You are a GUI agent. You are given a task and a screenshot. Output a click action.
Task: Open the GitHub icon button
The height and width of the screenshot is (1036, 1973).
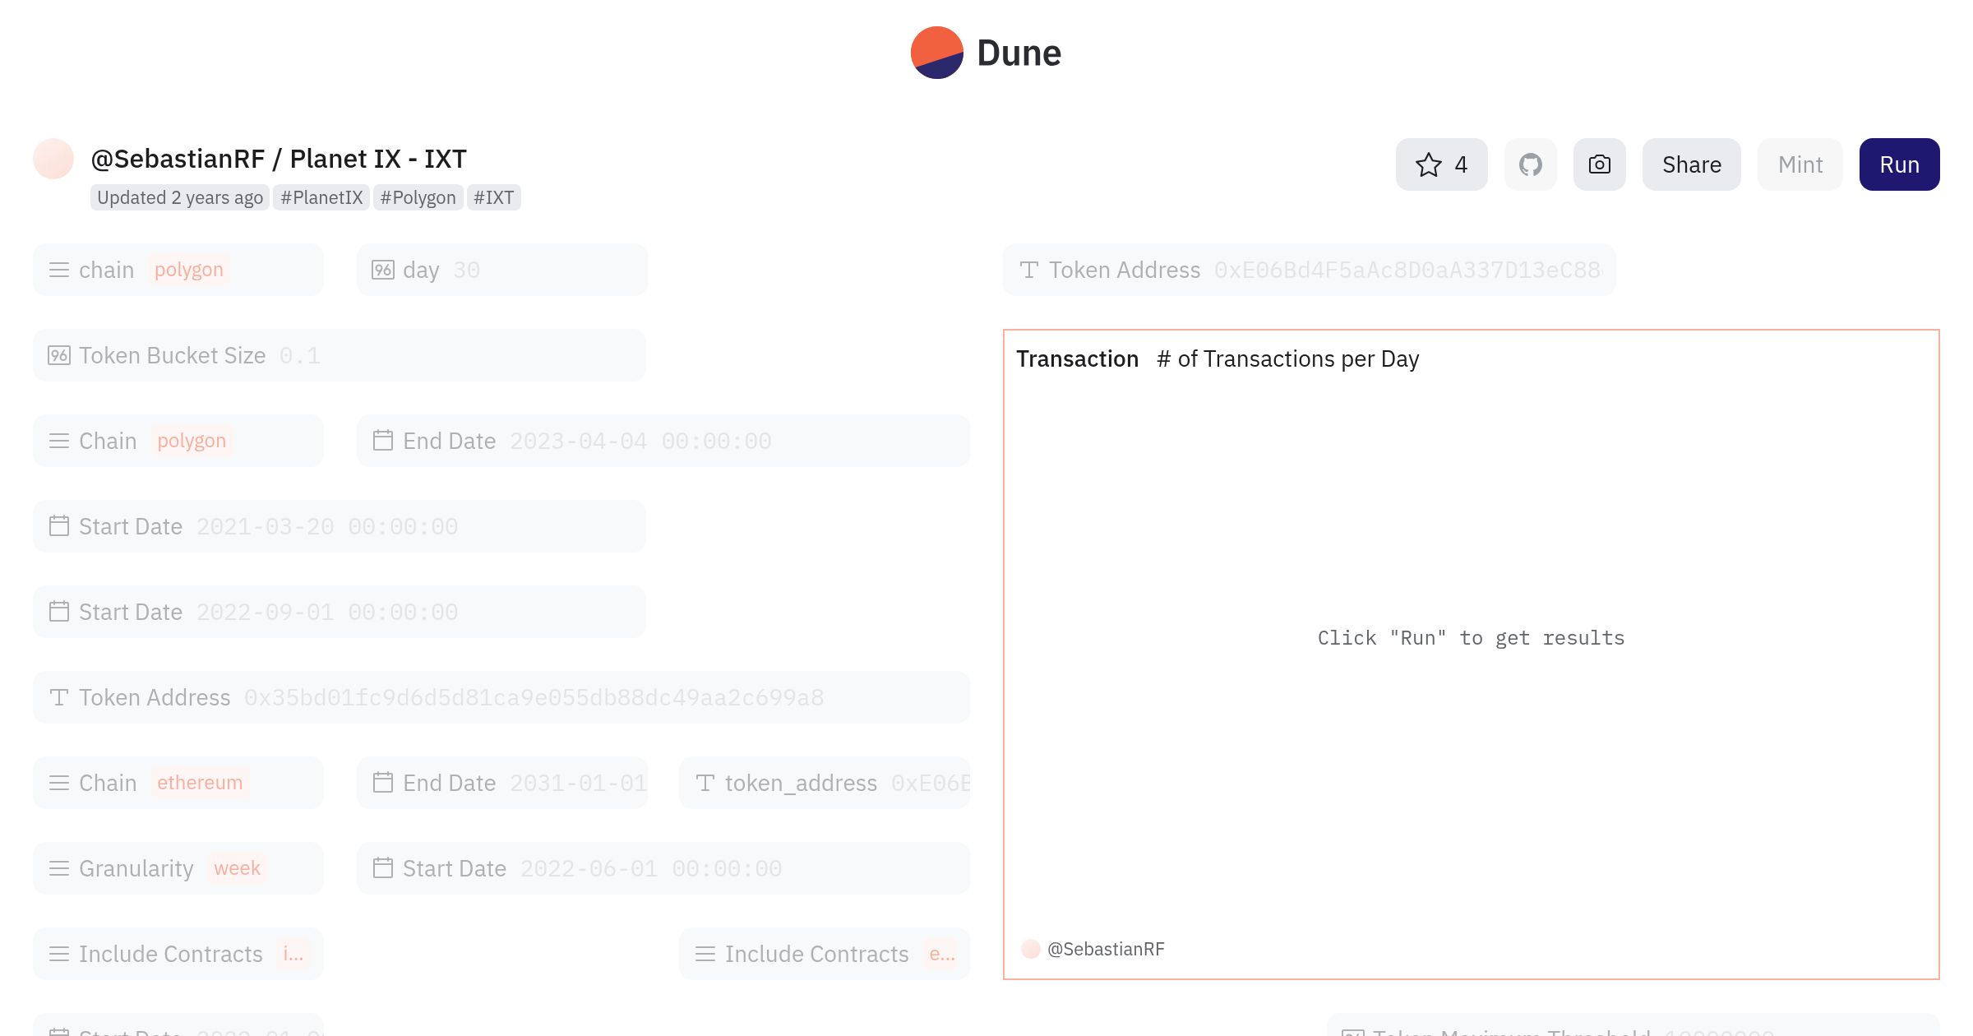click(x=1531, y=164)
